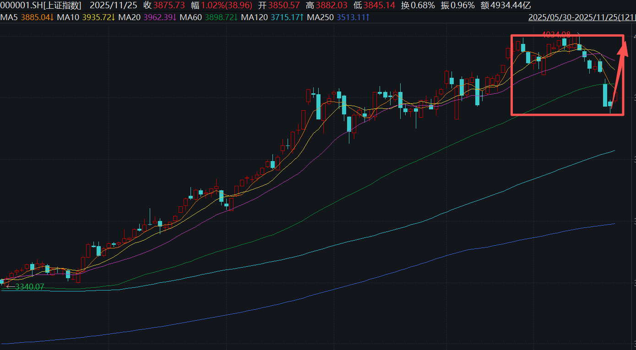This screenshot has height=350, width=636.
Task: Click the 4034.08 high price marker
Action: 556,34
